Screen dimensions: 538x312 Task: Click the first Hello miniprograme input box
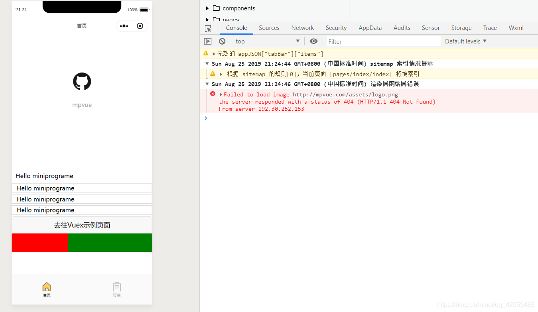(x=82, y=188)
